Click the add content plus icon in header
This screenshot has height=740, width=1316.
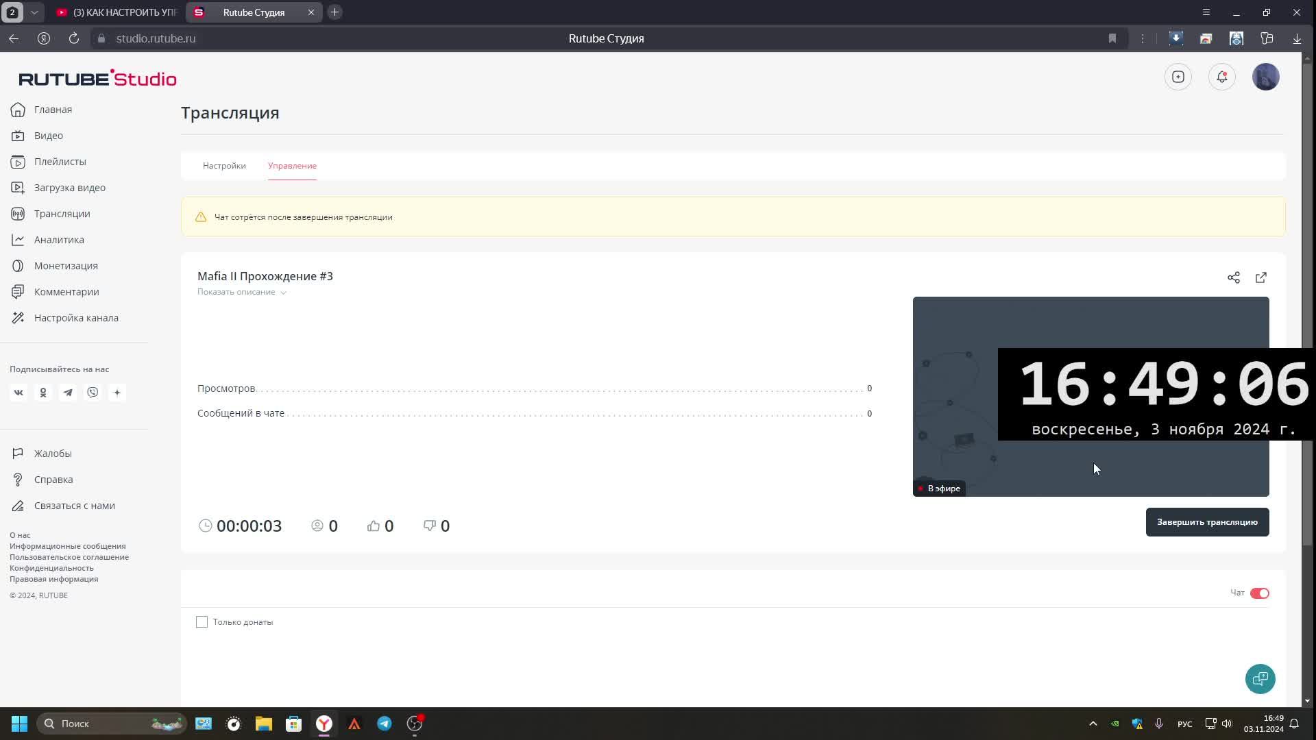click(x=1178, y=77)
